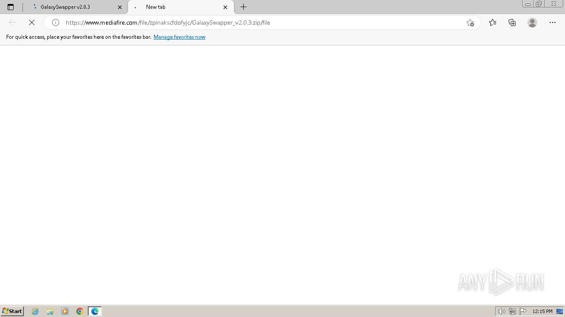This screenshot has width=565, height=317.
Task: Open Settings and more ellipsis menu
Action: point(553,22)
